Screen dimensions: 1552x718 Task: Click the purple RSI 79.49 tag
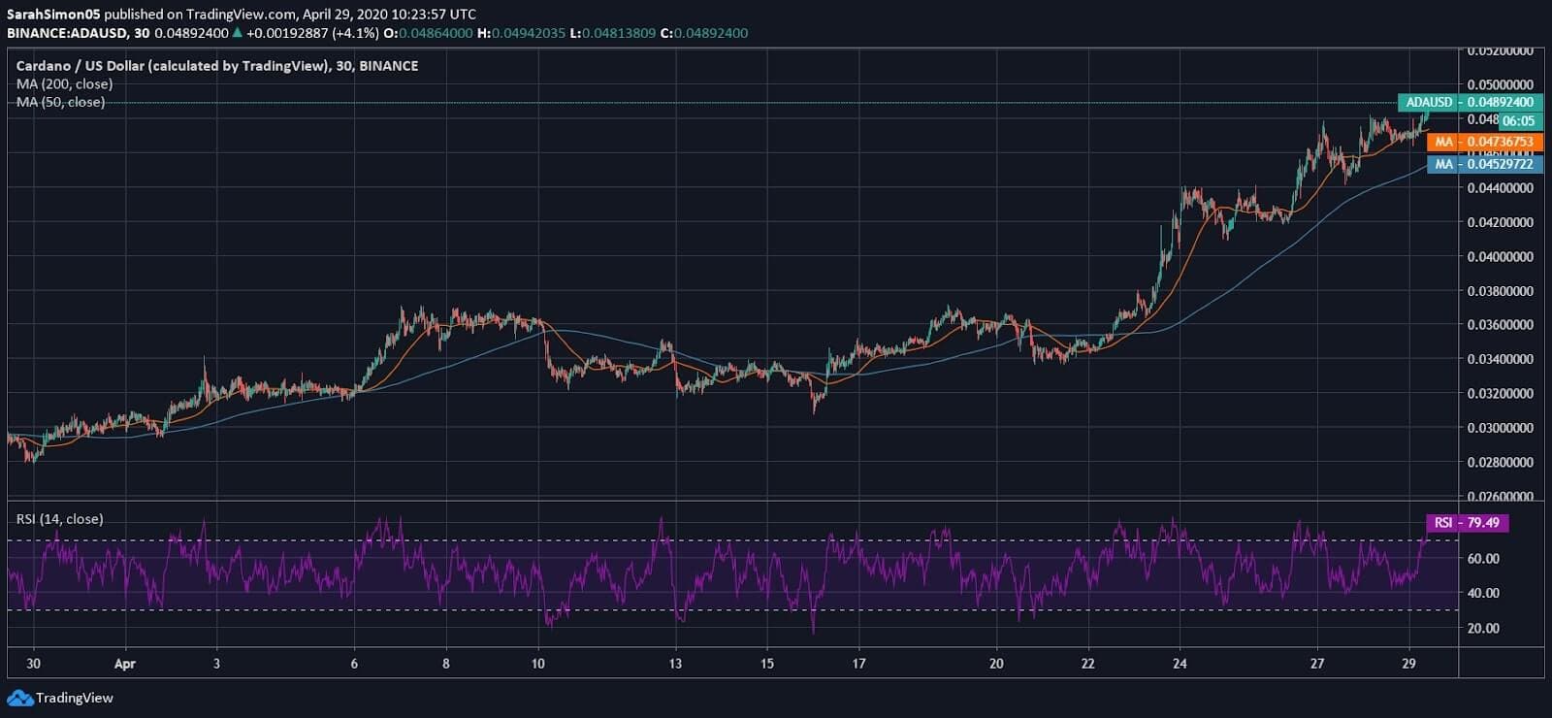tap(1467, 523)
